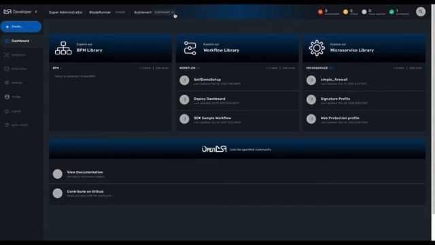Click Create in the Workflow panel
Viewport: 435px width, 245px height.
[x=272, y=68]
